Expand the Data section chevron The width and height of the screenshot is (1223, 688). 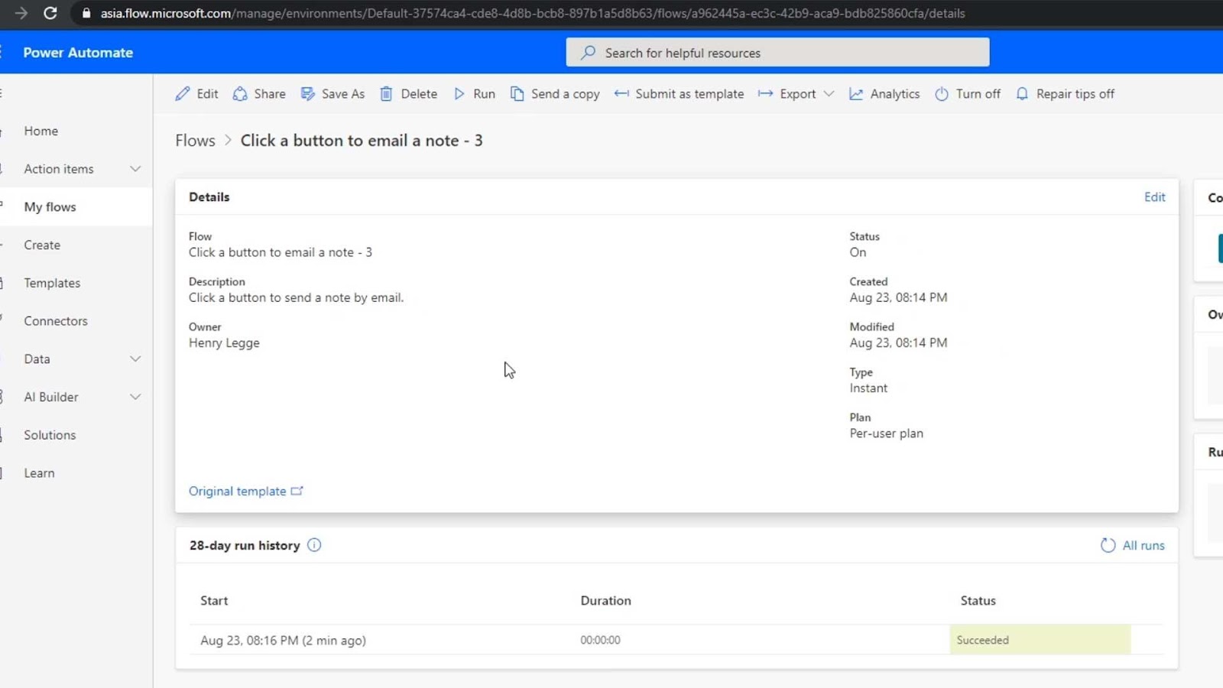[135, 359]
